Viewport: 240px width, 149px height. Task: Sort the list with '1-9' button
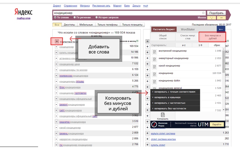200,45
